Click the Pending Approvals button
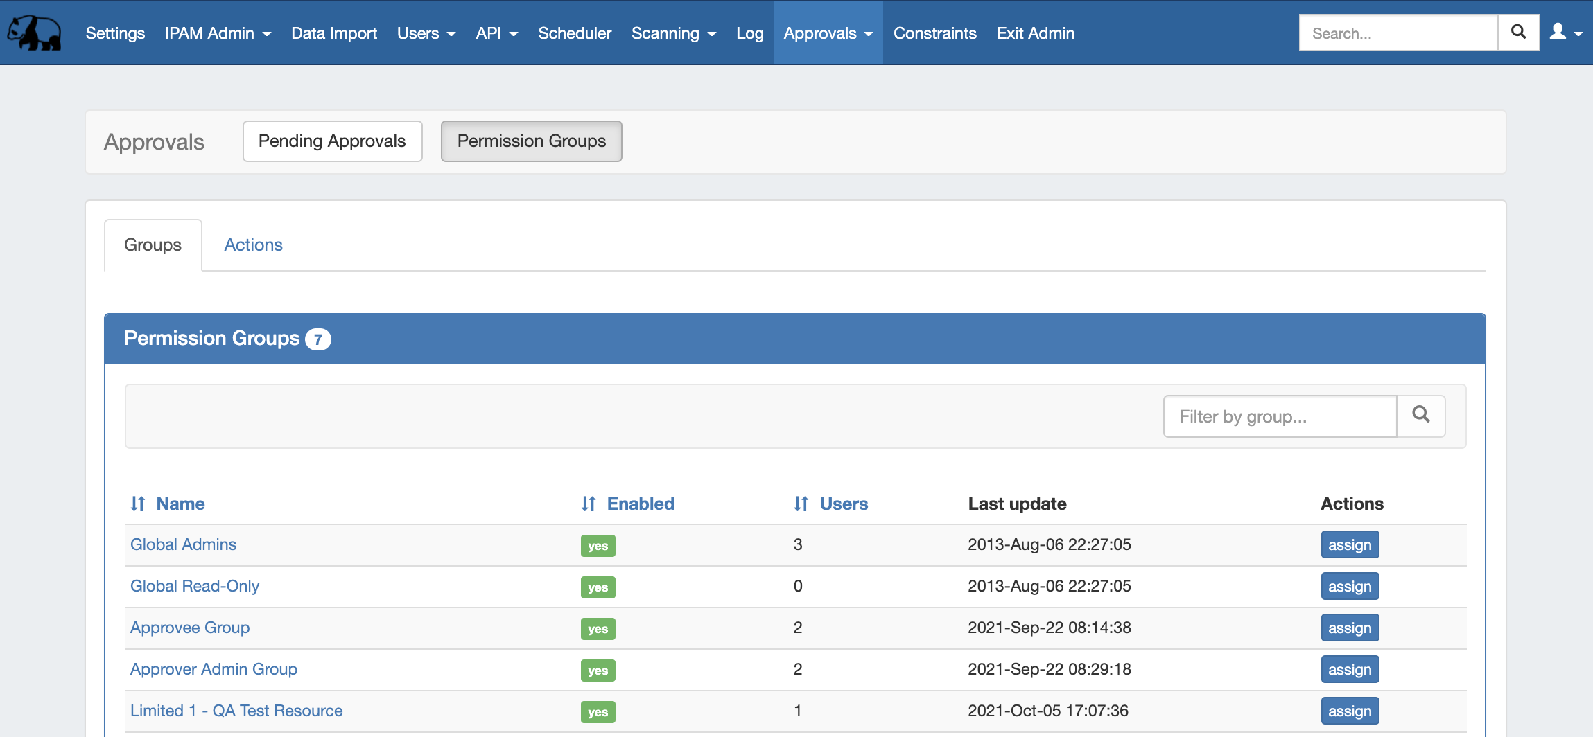 point(332,141)
